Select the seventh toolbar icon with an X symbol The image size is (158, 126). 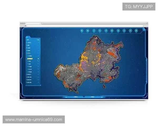coord(118,31)
